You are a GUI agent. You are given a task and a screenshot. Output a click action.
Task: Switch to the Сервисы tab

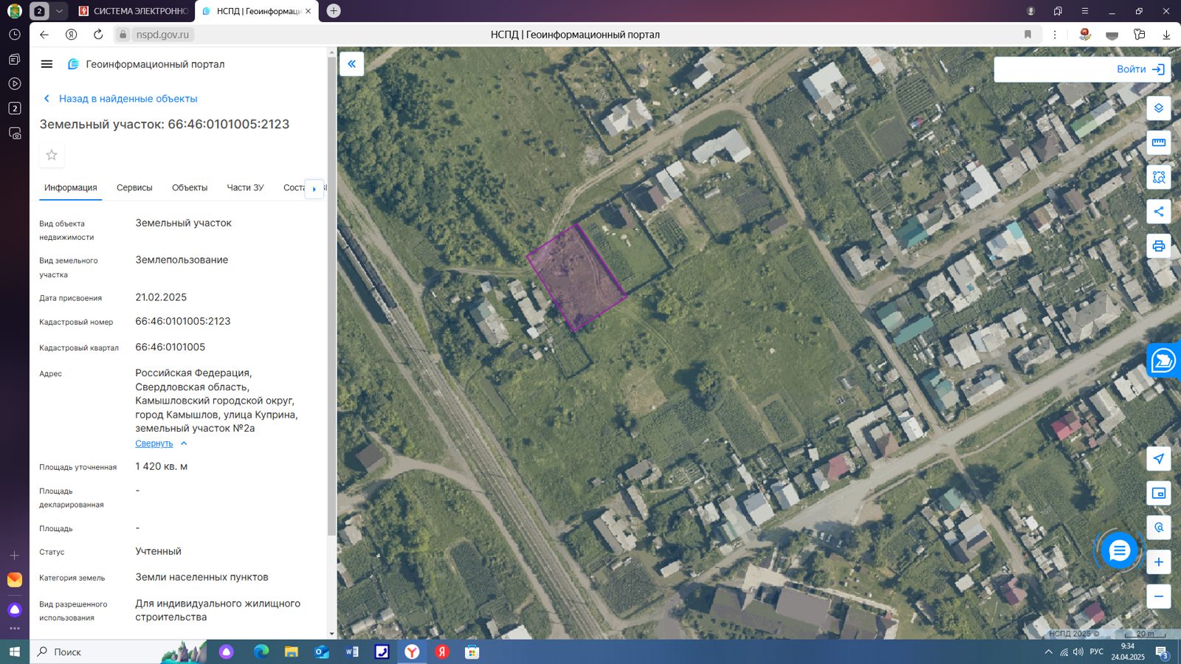click(134, 187)
